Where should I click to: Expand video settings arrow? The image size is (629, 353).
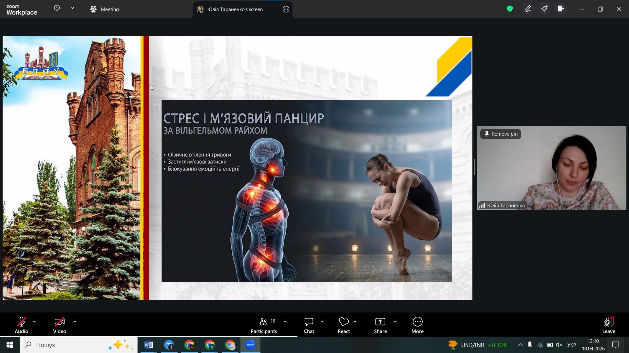click(75, 322)
